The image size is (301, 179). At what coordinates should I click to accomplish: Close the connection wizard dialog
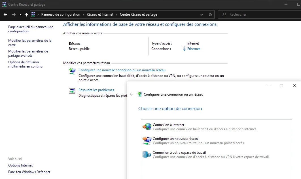[294, 86]
